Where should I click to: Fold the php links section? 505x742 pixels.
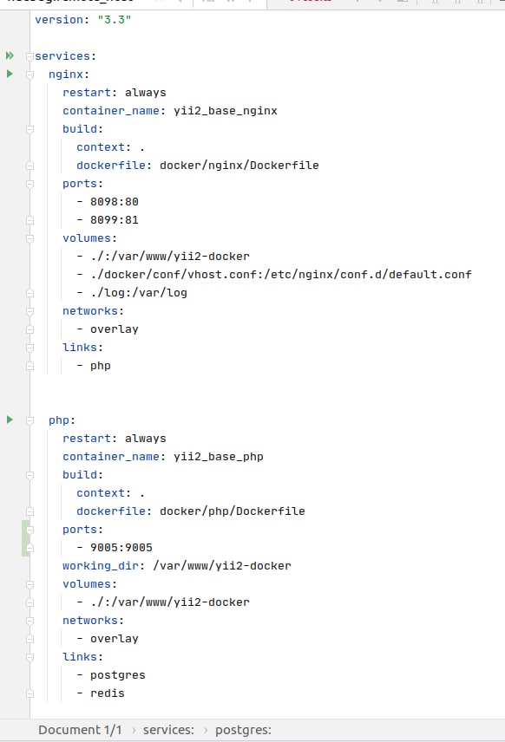point(30,657)
